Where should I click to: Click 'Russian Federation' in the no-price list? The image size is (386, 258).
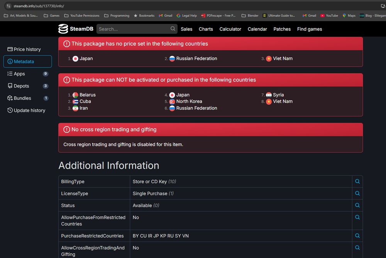(x=197, y=58)
